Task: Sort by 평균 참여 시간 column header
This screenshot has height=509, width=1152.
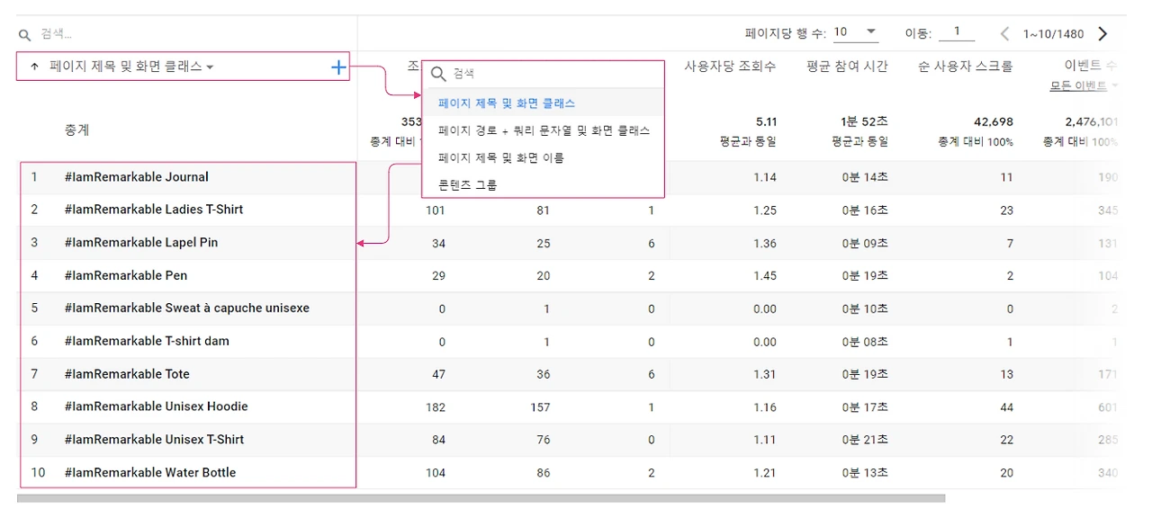Action: click(x=847, y=67)
